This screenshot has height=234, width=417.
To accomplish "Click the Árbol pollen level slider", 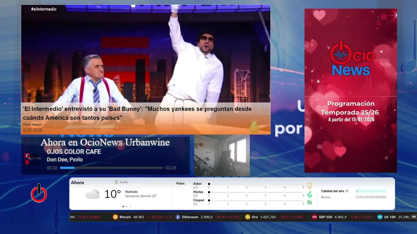I will click(256, 184).
